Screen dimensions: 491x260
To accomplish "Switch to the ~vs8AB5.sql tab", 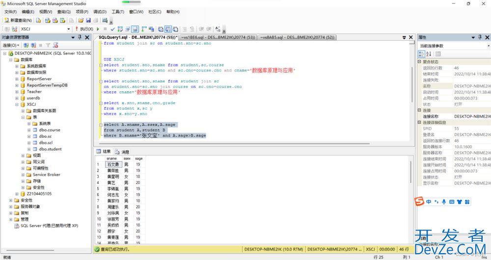I will pos(297,37).
